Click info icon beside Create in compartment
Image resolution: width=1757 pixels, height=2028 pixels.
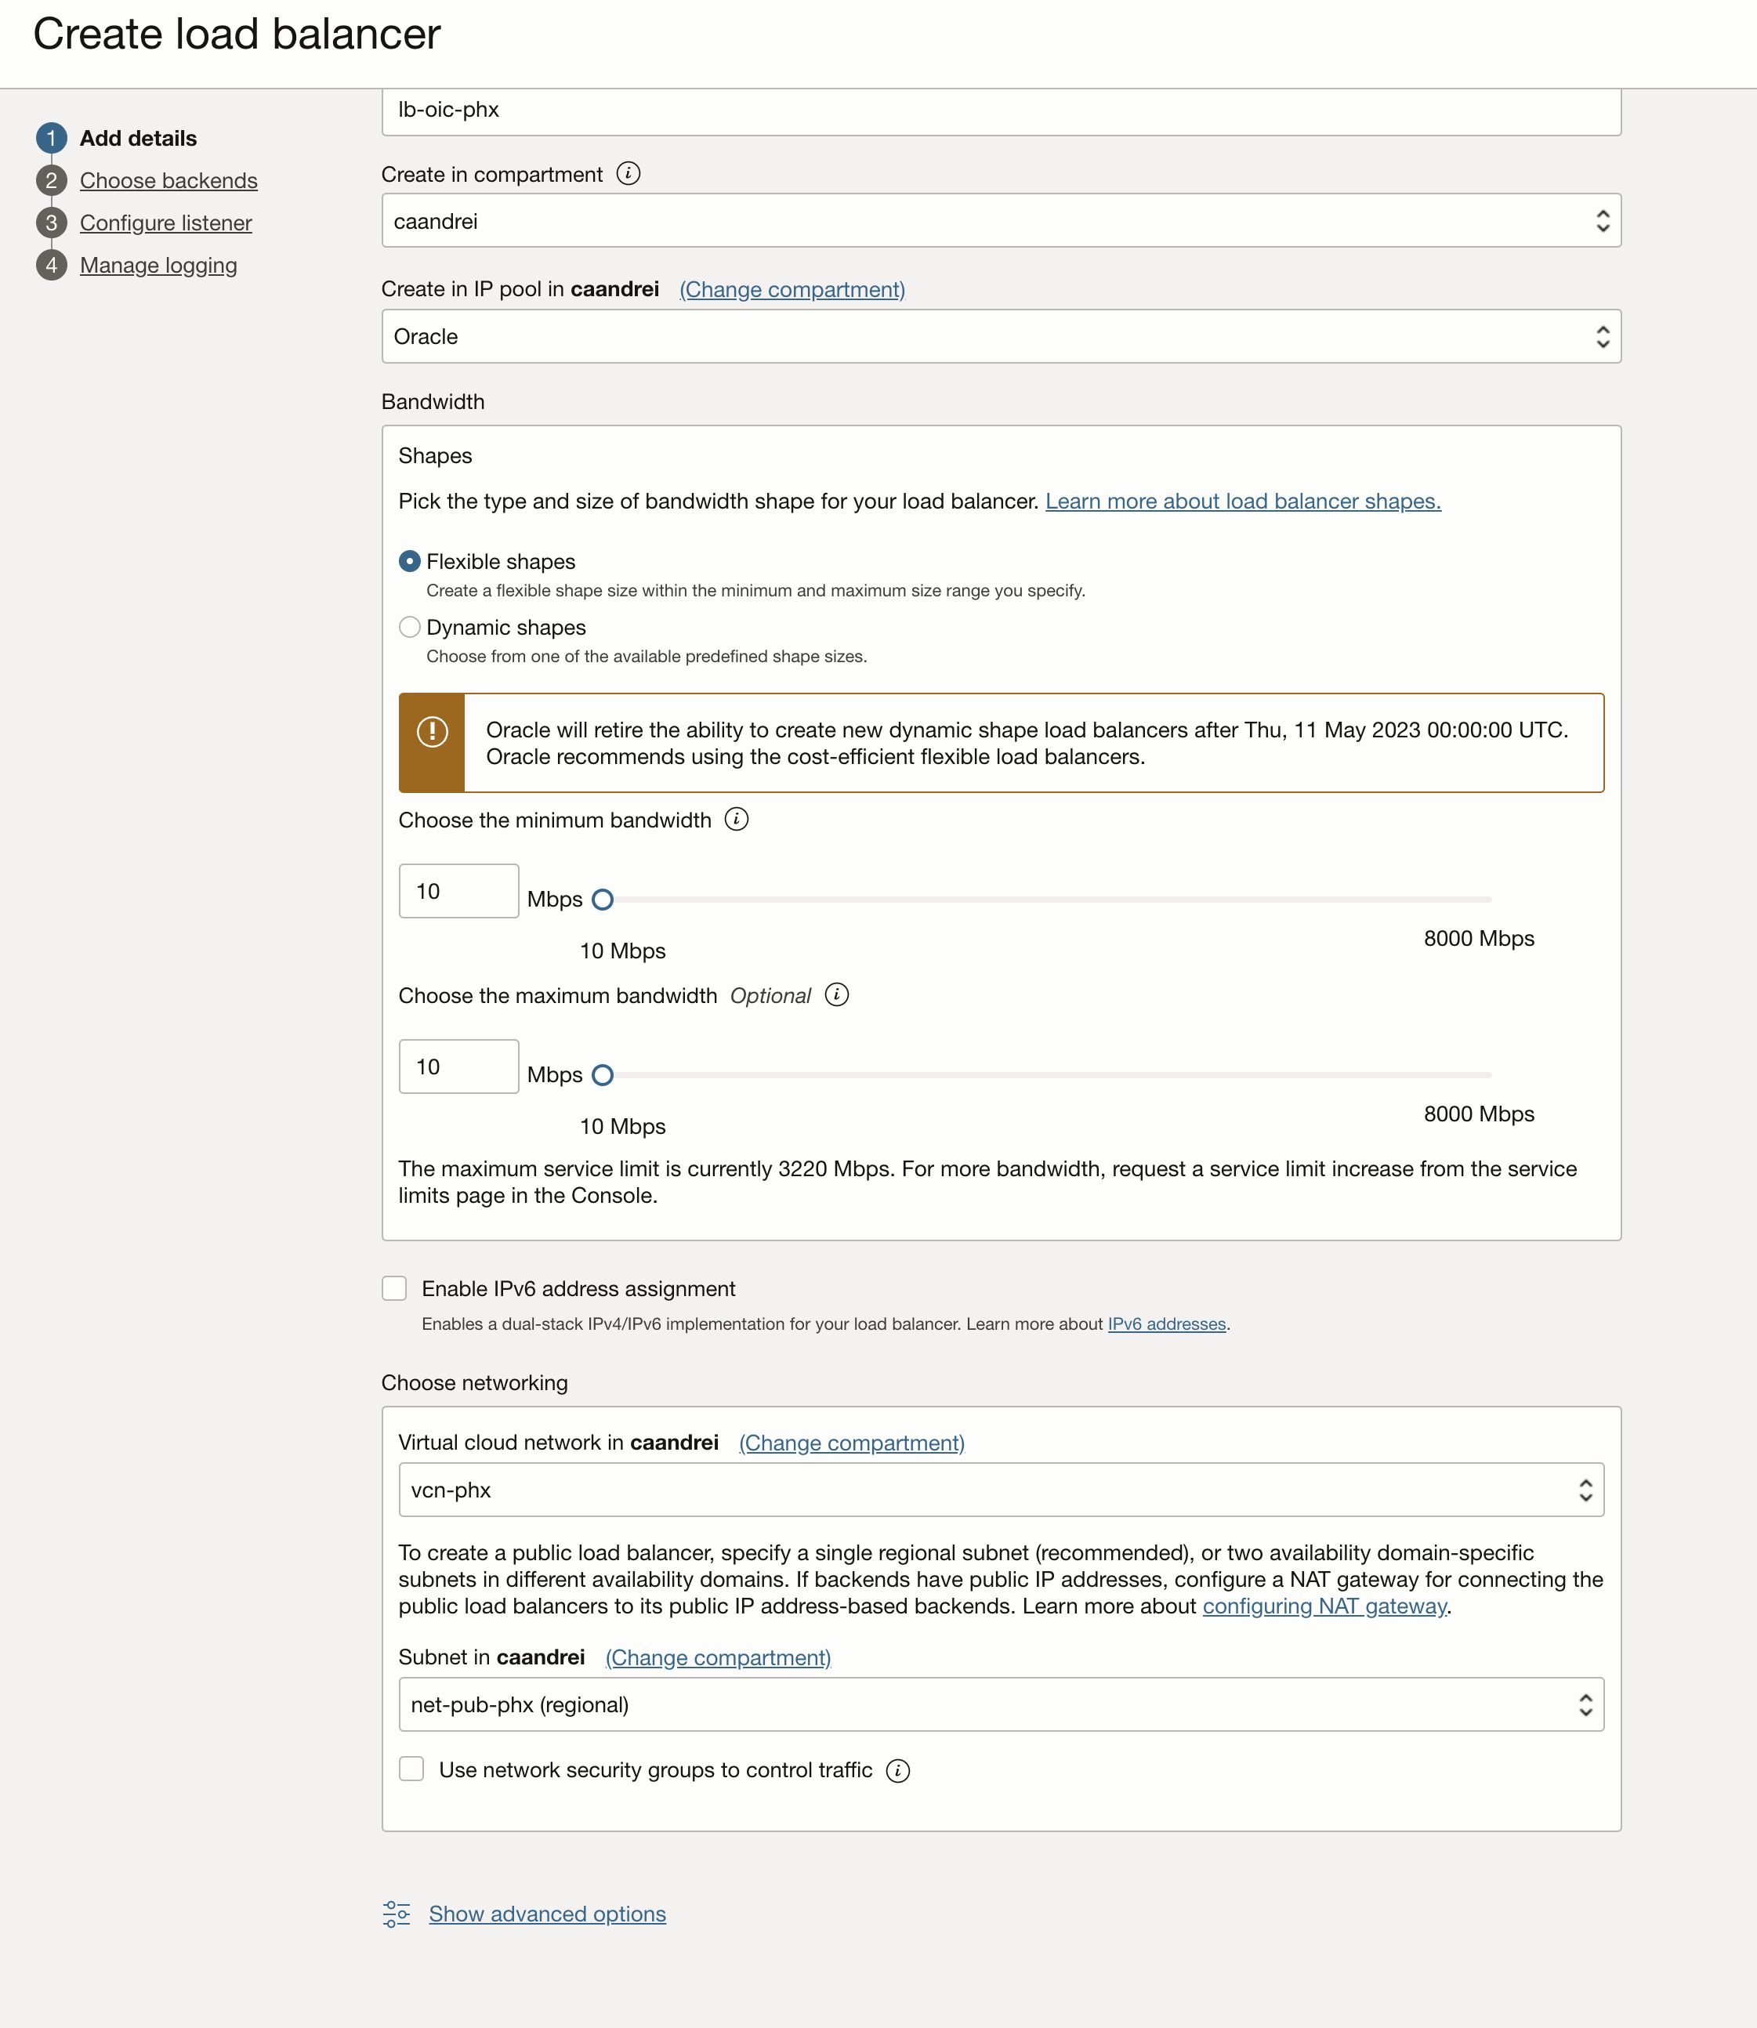pos(629,173)
